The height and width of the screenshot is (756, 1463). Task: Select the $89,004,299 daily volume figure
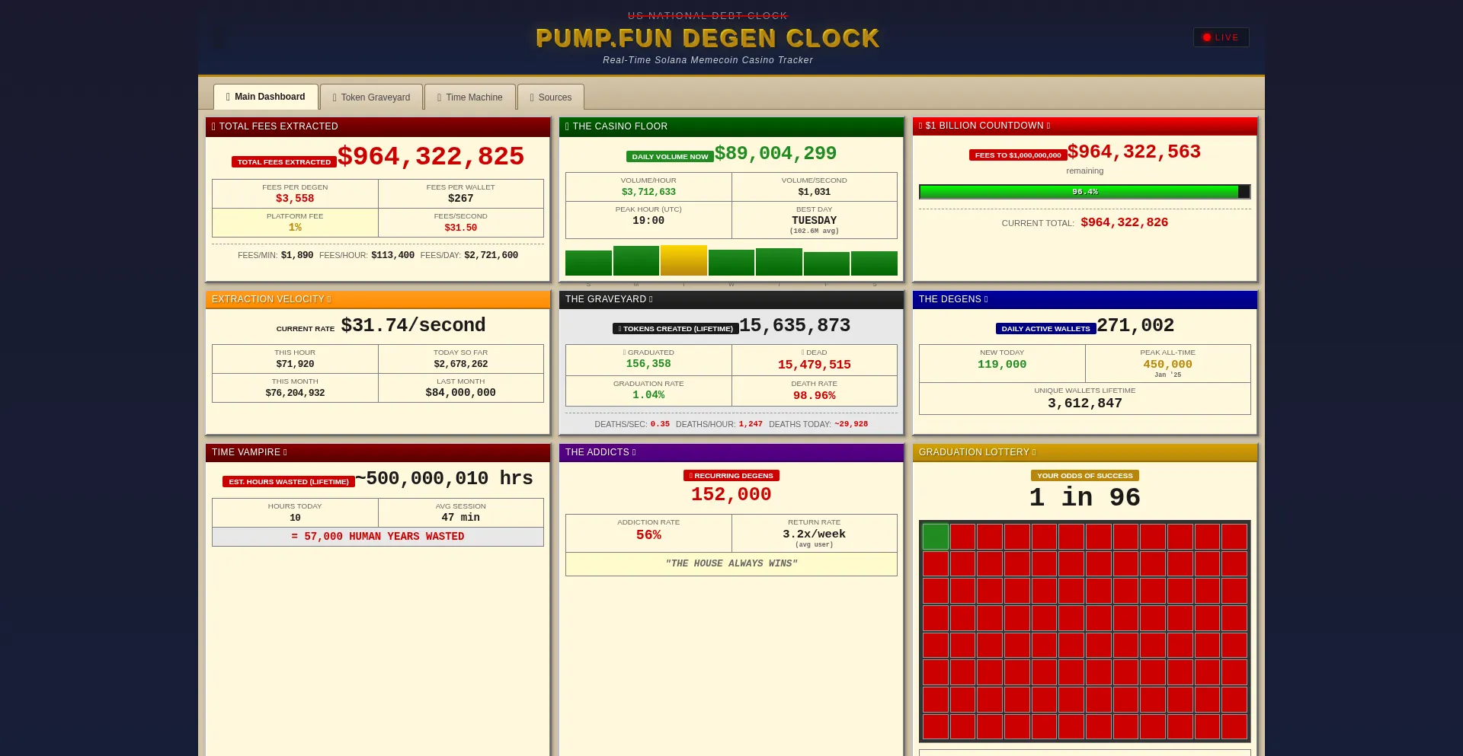776,153
